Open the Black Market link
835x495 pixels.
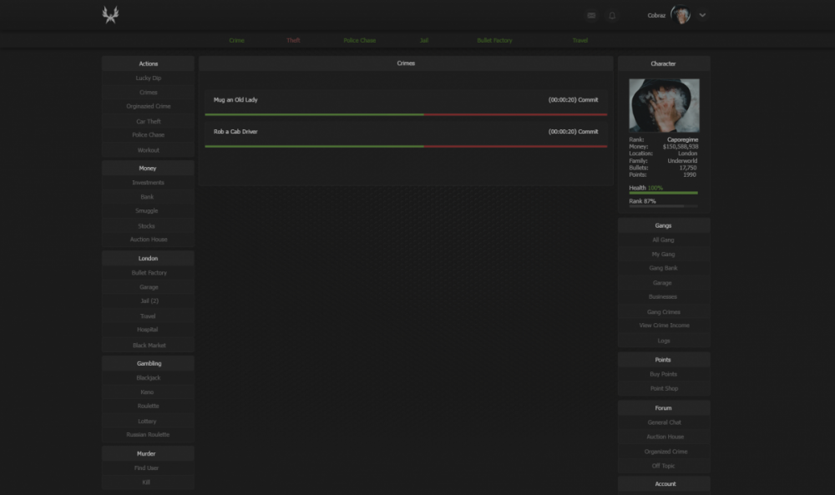coord(149,345)
